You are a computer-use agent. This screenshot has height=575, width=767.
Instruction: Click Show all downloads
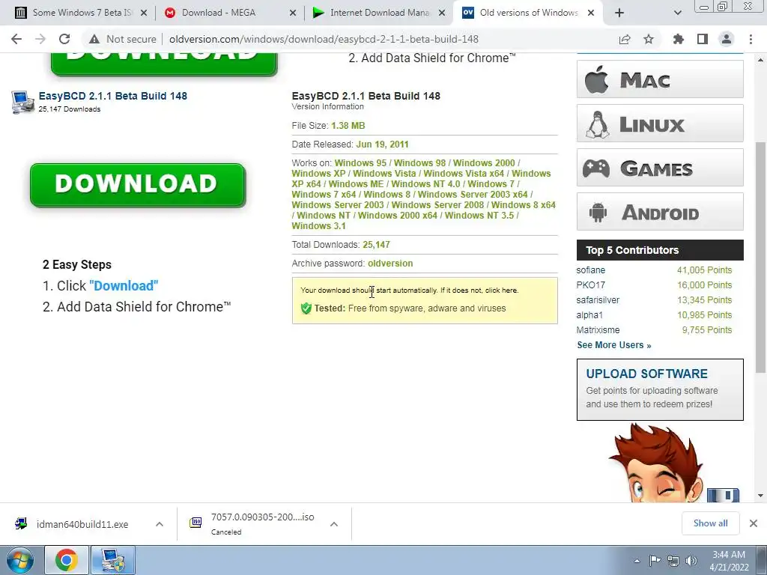coord(710,523)
